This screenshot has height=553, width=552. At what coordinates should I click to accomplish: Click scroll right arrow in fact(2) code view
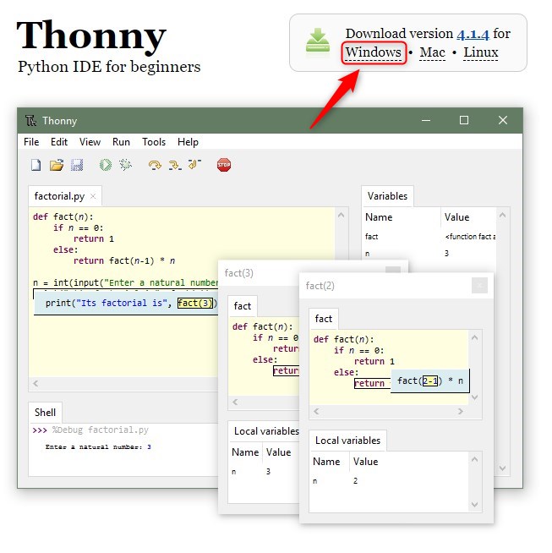461,412
